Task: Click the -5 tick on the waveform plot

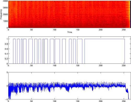Action: click(7, 99)
